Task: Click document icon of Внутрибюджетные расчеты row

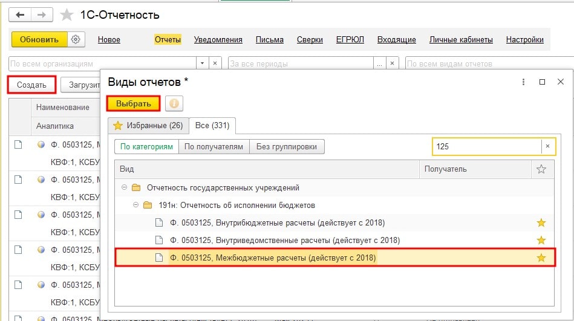Action: point(159,223)
